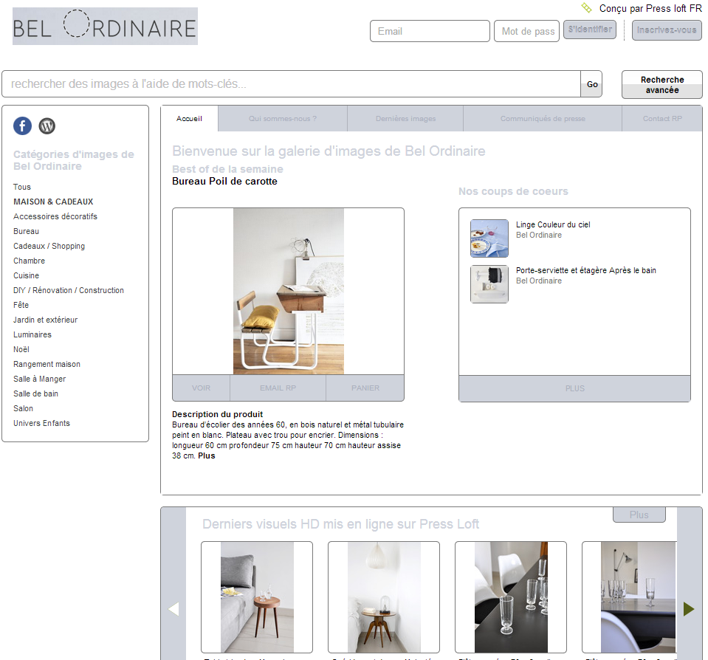The height and width of the screenshot is (660, 708).
Task: Click the keyword image search box
Action: [291, 84]
